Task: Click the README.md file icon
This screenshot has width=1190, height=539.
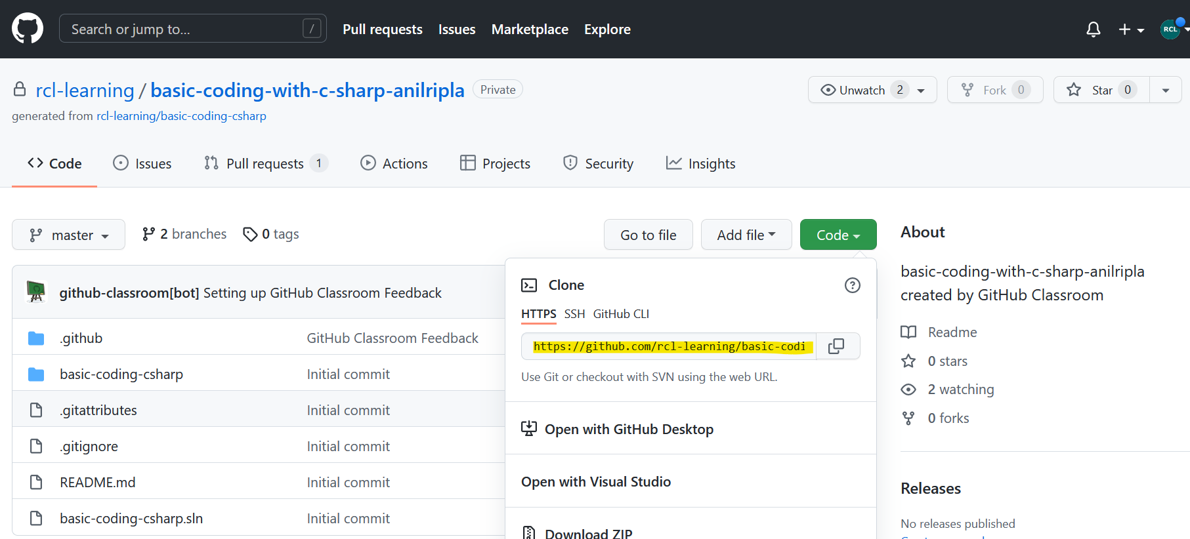Action: 36,483
